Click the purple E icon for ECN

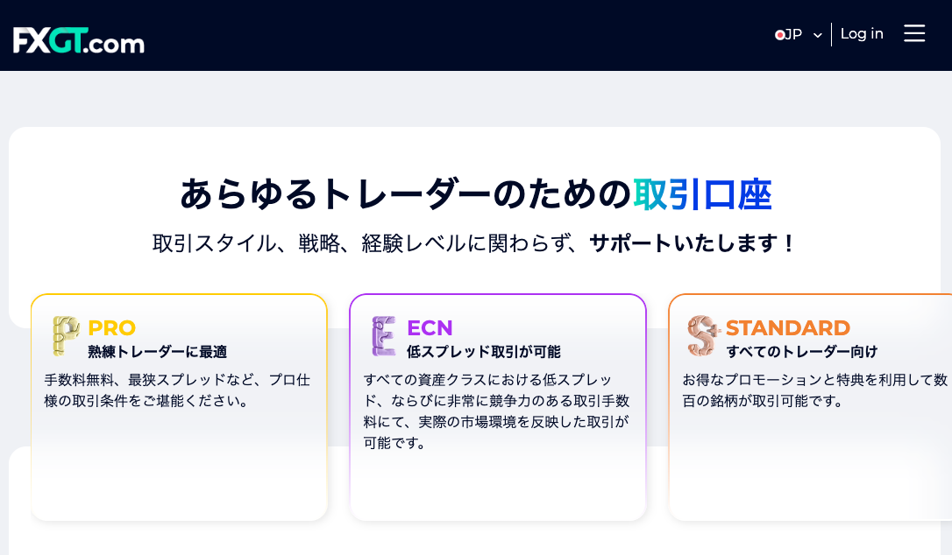click(384, 335)
